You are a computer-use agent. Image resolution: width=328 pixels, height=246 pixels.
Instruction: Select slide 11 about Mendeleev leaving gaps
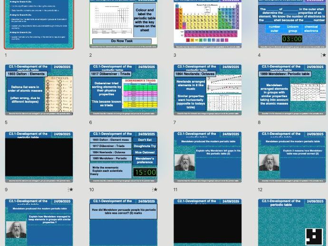coord(208,157)
